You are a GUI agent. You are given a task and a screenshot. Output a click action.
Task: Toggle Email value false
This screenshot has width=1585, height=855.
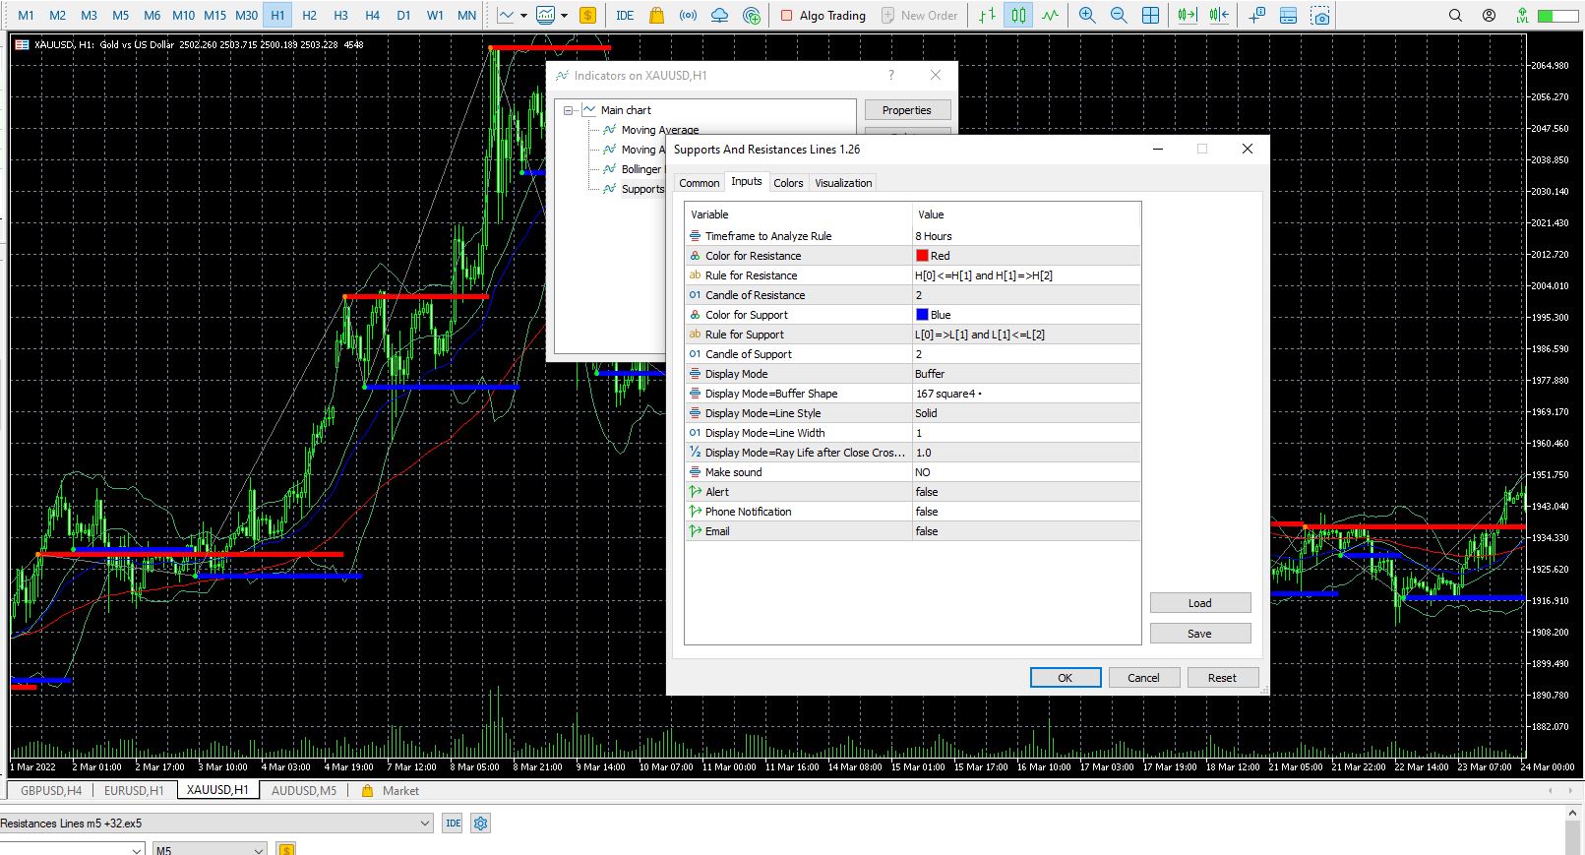[x=1026, y=531]
